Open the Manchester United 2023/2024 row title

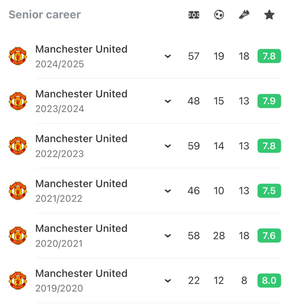pos(81,94)
